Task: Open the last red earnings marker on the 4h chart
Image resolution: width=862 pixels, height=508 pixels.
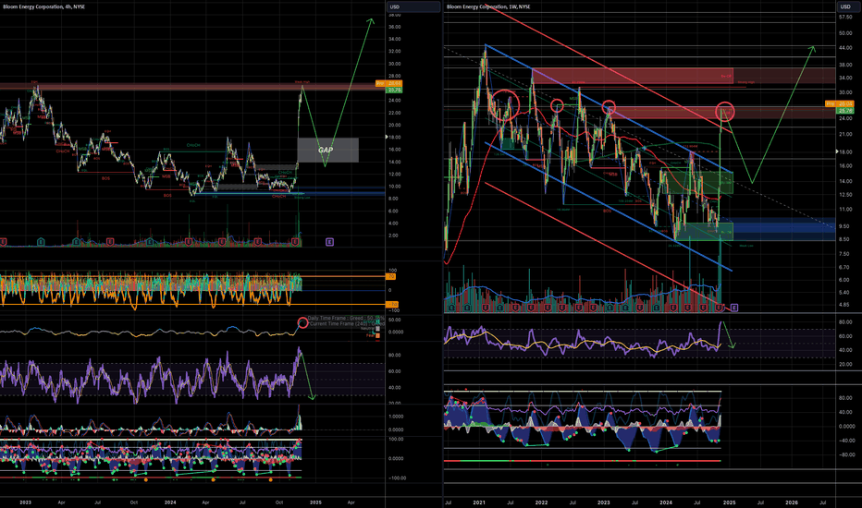Action: pos(296,242)
